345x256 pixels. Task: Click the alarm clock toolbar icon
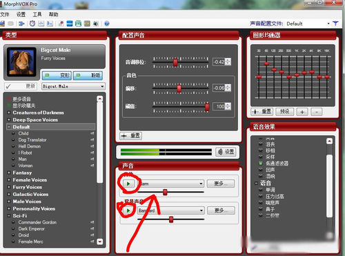coord(32,23)
